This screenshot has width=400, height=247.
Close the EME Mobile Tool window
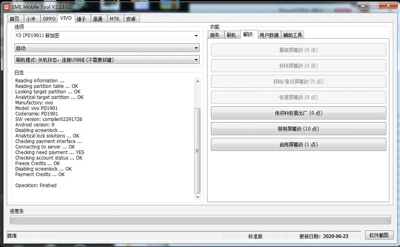[x=388, y=5]
